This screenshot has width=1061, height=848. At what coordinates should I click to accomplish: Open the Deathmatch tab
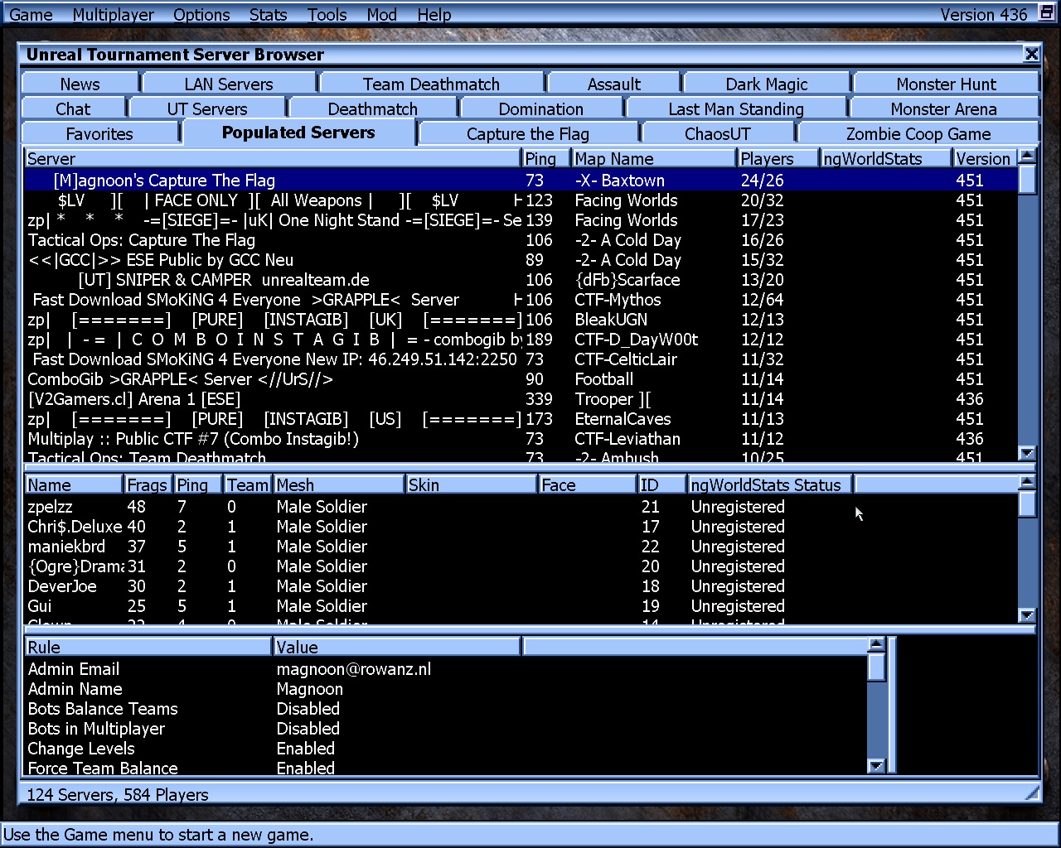pyautogui.click(x=373, y=108)
